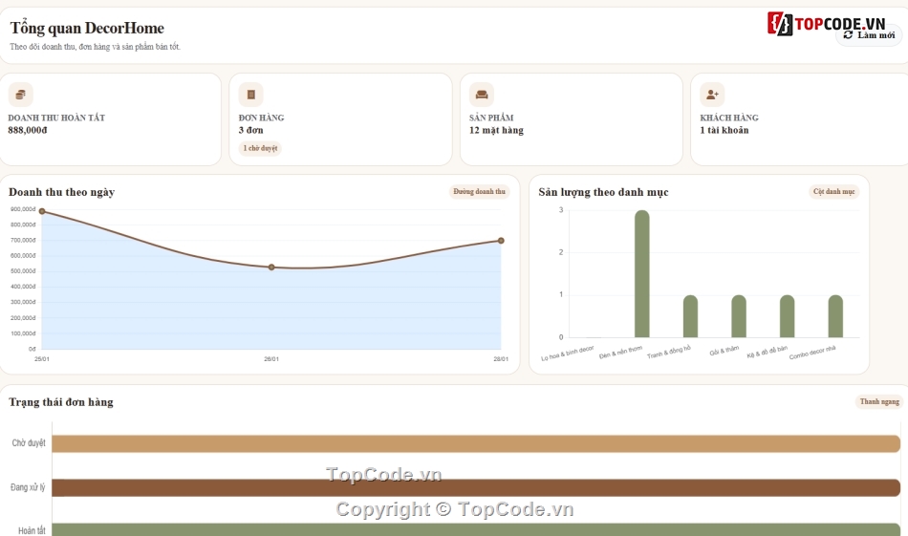This screenshot has height=536, width=908.
Task: Click the "26/01" date axis label
Action: point(271,359)
